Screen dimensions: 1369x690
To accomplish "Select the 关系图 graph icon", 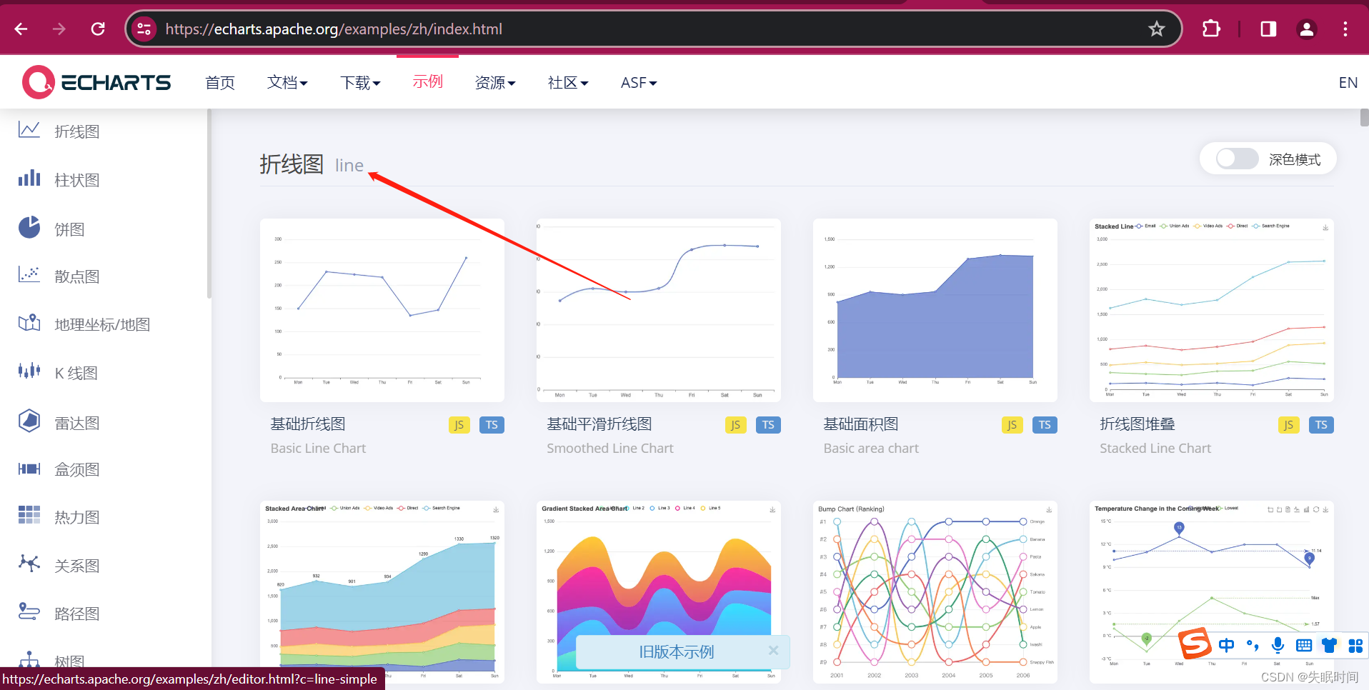I will 29,564.
